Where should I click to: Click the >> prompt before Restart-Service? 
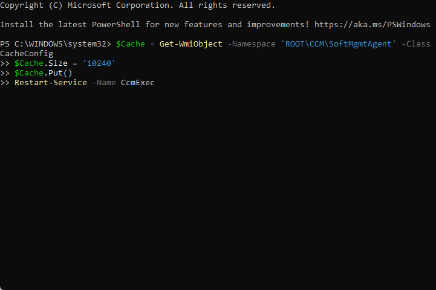coord(5,83)
